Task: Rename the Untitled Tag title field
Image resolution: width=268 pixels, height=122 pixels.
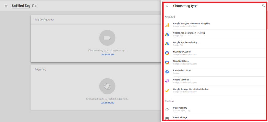Action: [21, 6]
